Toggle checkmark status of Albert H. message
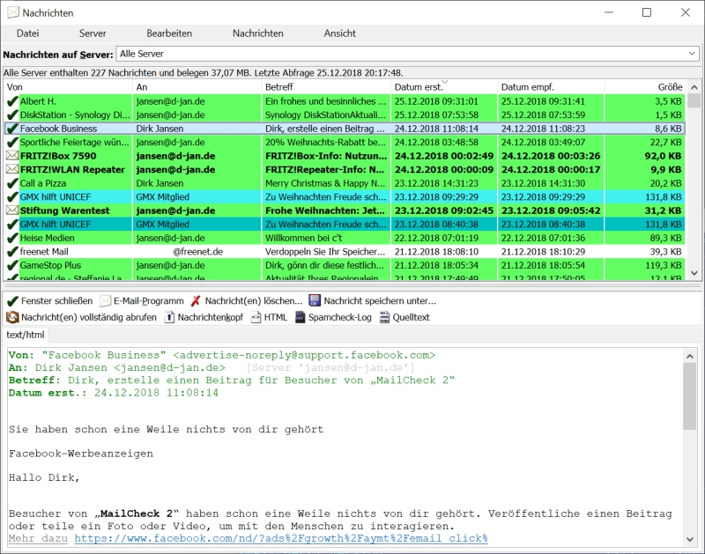This screenshot has height=554, width=705. 12,101
